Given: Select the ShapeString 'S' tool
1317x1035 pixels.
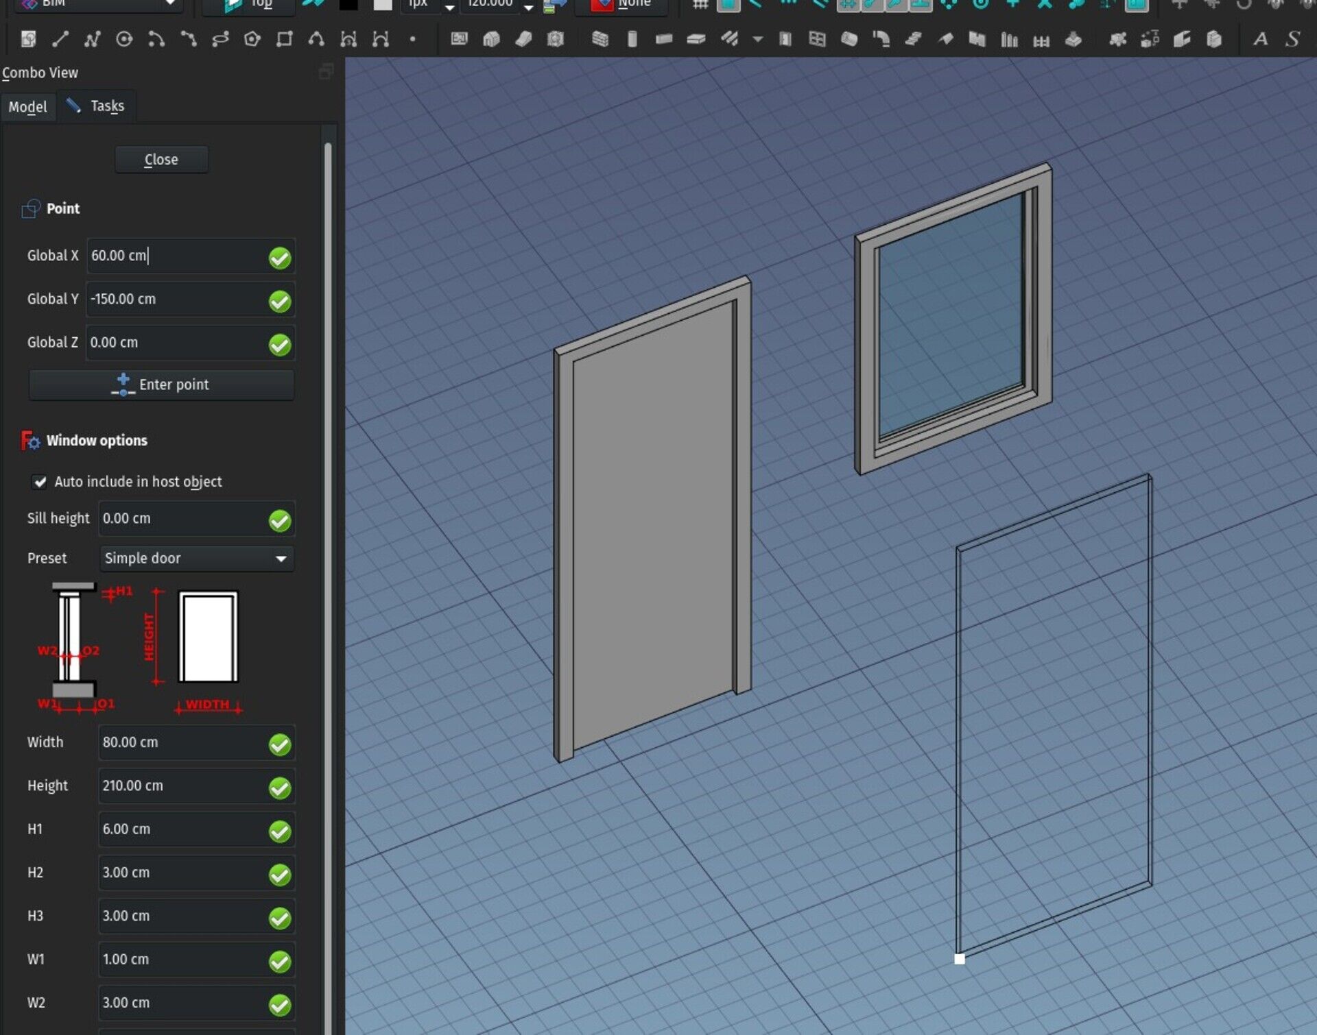Looking at the screenshot, I should [1292, 39].
